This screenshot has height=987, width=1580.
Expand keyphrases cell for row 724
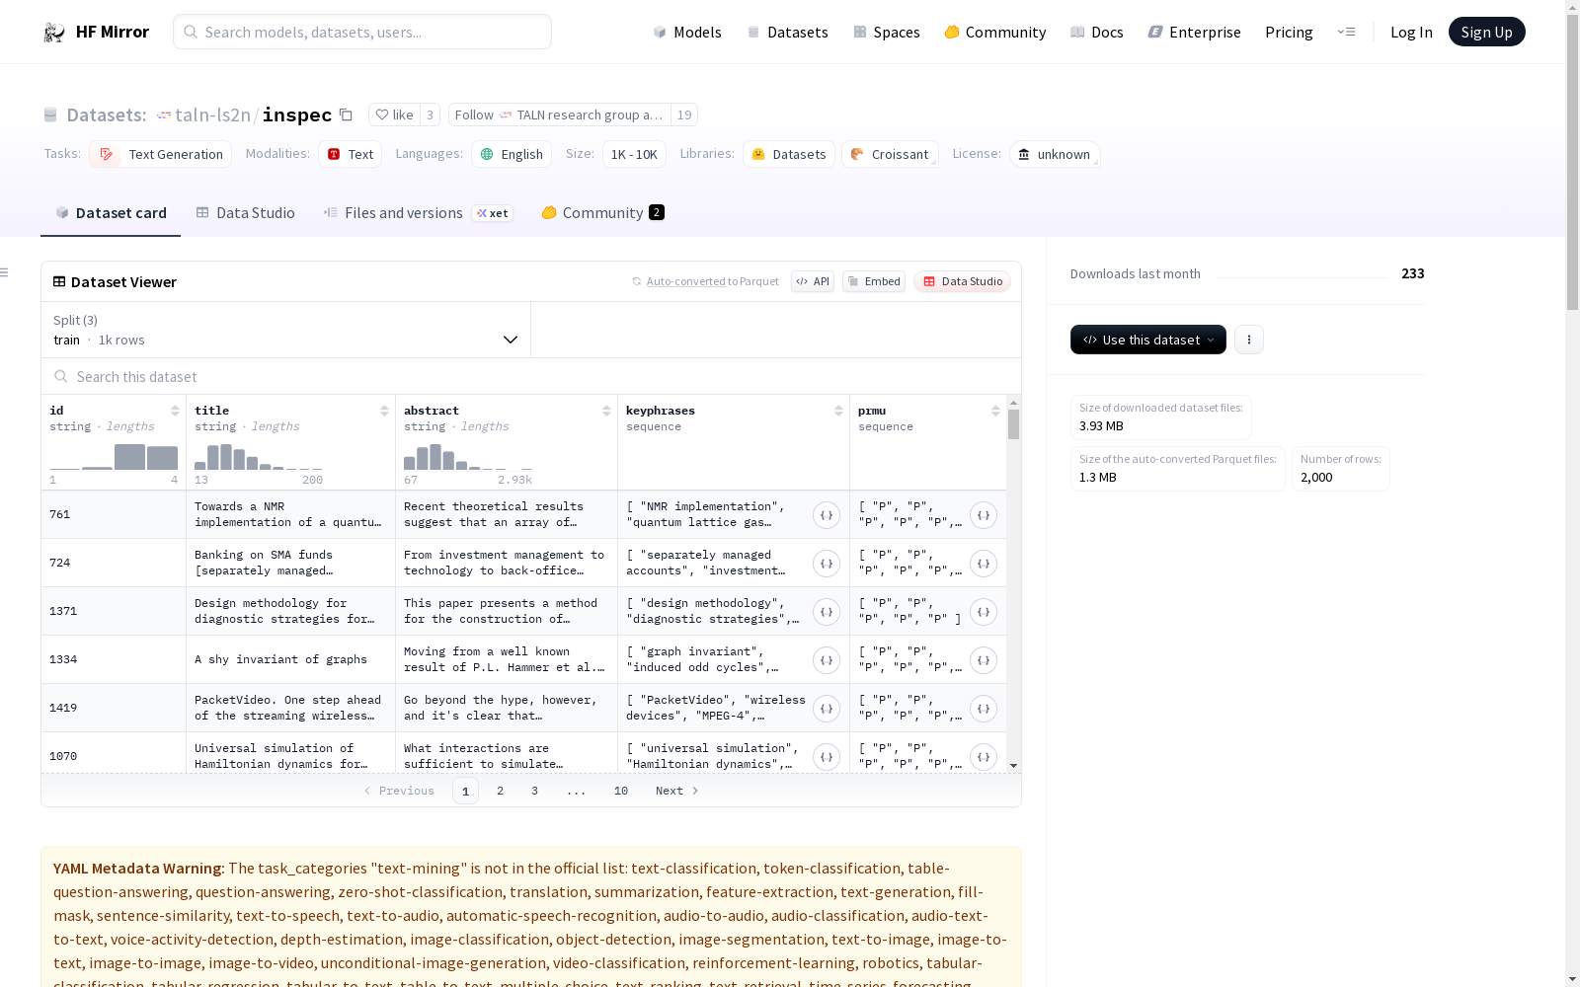[827, 564]
